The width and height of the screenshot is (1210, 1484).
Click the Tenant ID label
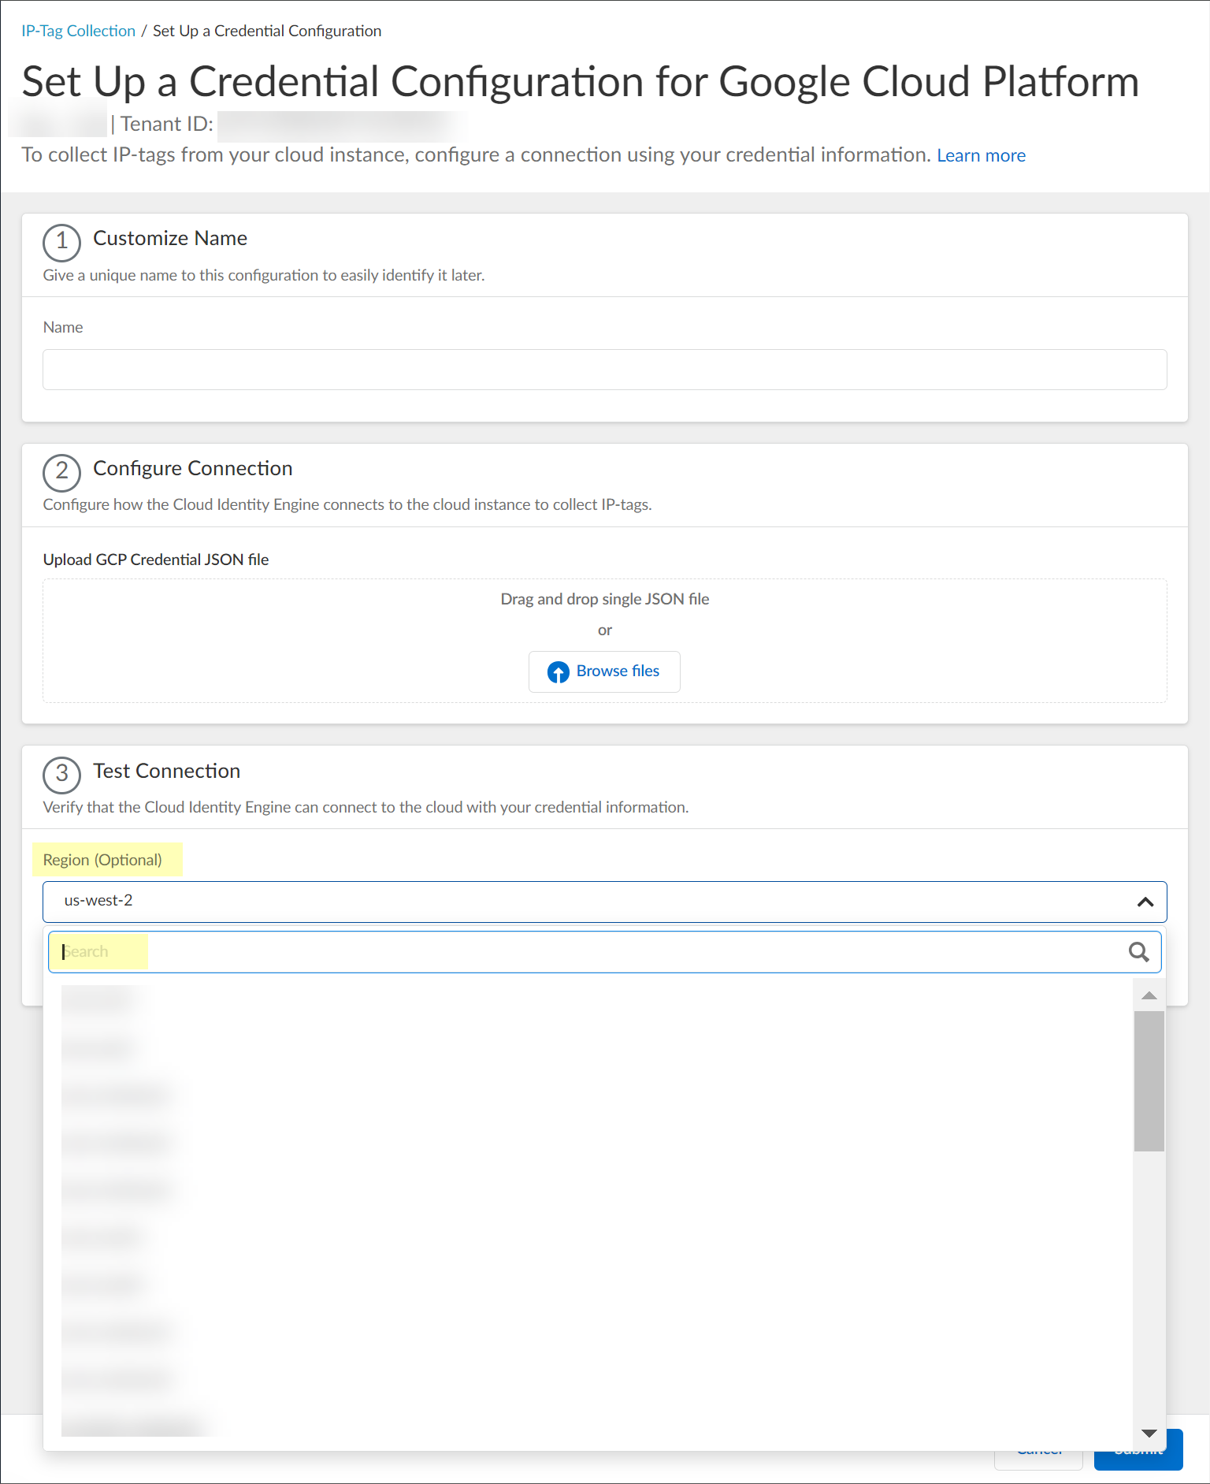coord(167,125)
